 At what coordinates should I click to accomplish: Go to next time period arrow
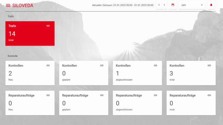point(164,5)
